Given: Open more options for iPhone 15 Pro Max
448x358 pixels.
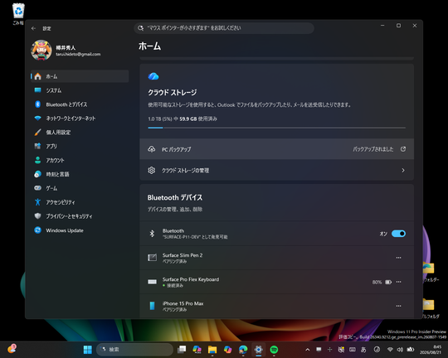Looking at the screenshot, I should (x=398, y=306).
